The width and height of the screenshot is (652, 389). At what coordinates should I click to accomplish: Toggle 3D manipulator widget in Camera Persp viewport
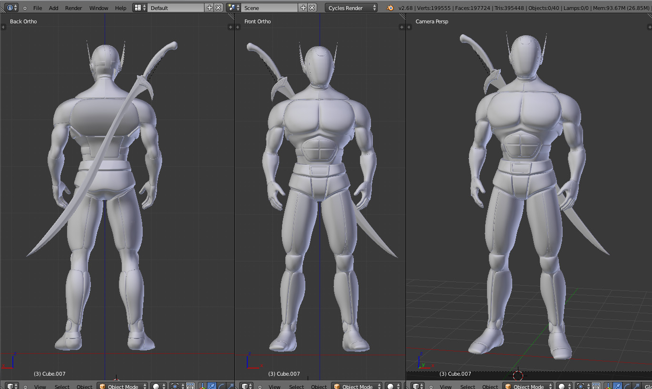[608, 386]
